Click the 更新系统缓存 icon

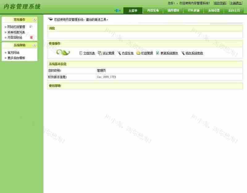tap(157, 53)
